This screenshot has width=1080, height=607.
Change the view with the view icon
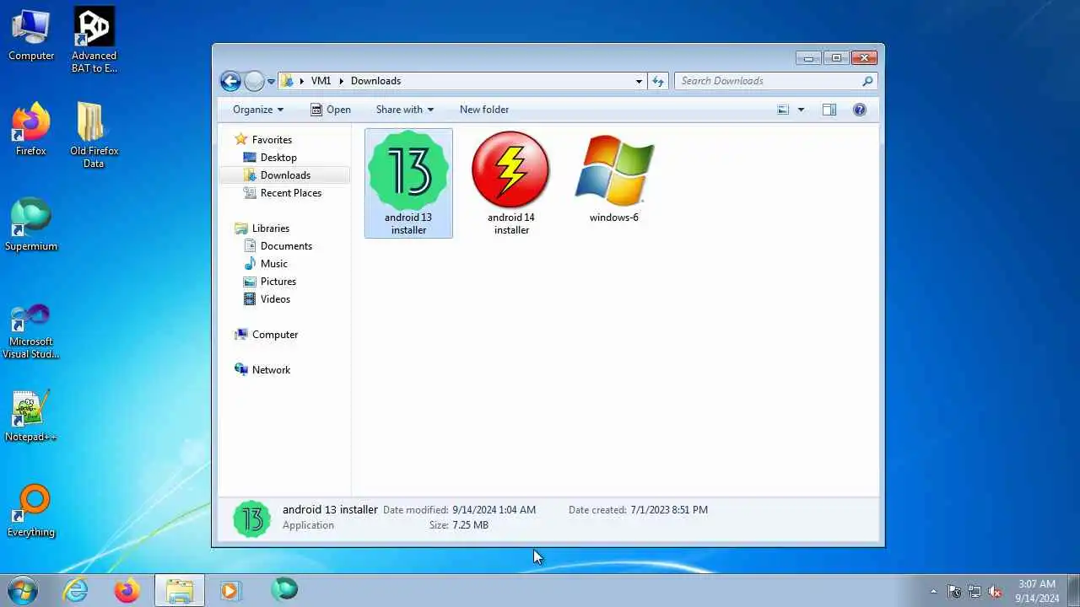tap(783, 110)
